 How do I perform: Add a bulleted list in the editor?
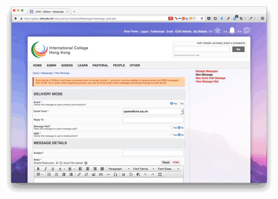49,175
